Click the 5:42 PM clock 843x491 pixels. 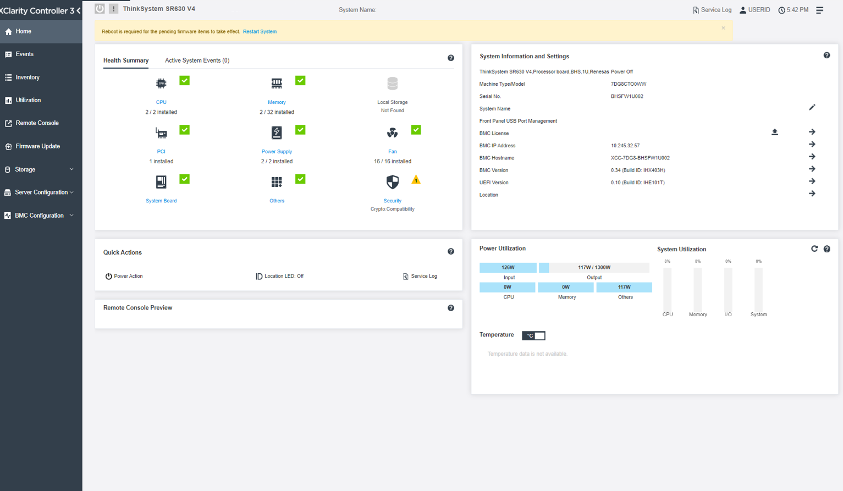click(794, 10)
